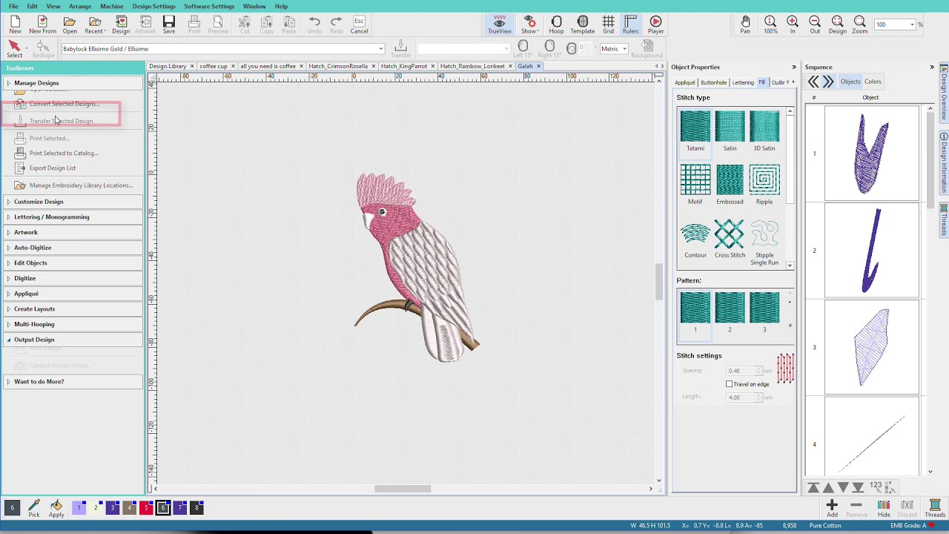Select color swatch 1 lavender
949x534 pixels.
click(79, 508)
